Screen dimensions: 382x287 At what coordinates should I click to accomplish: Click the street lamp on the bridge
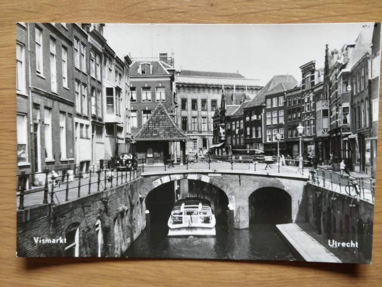point(300,147)
